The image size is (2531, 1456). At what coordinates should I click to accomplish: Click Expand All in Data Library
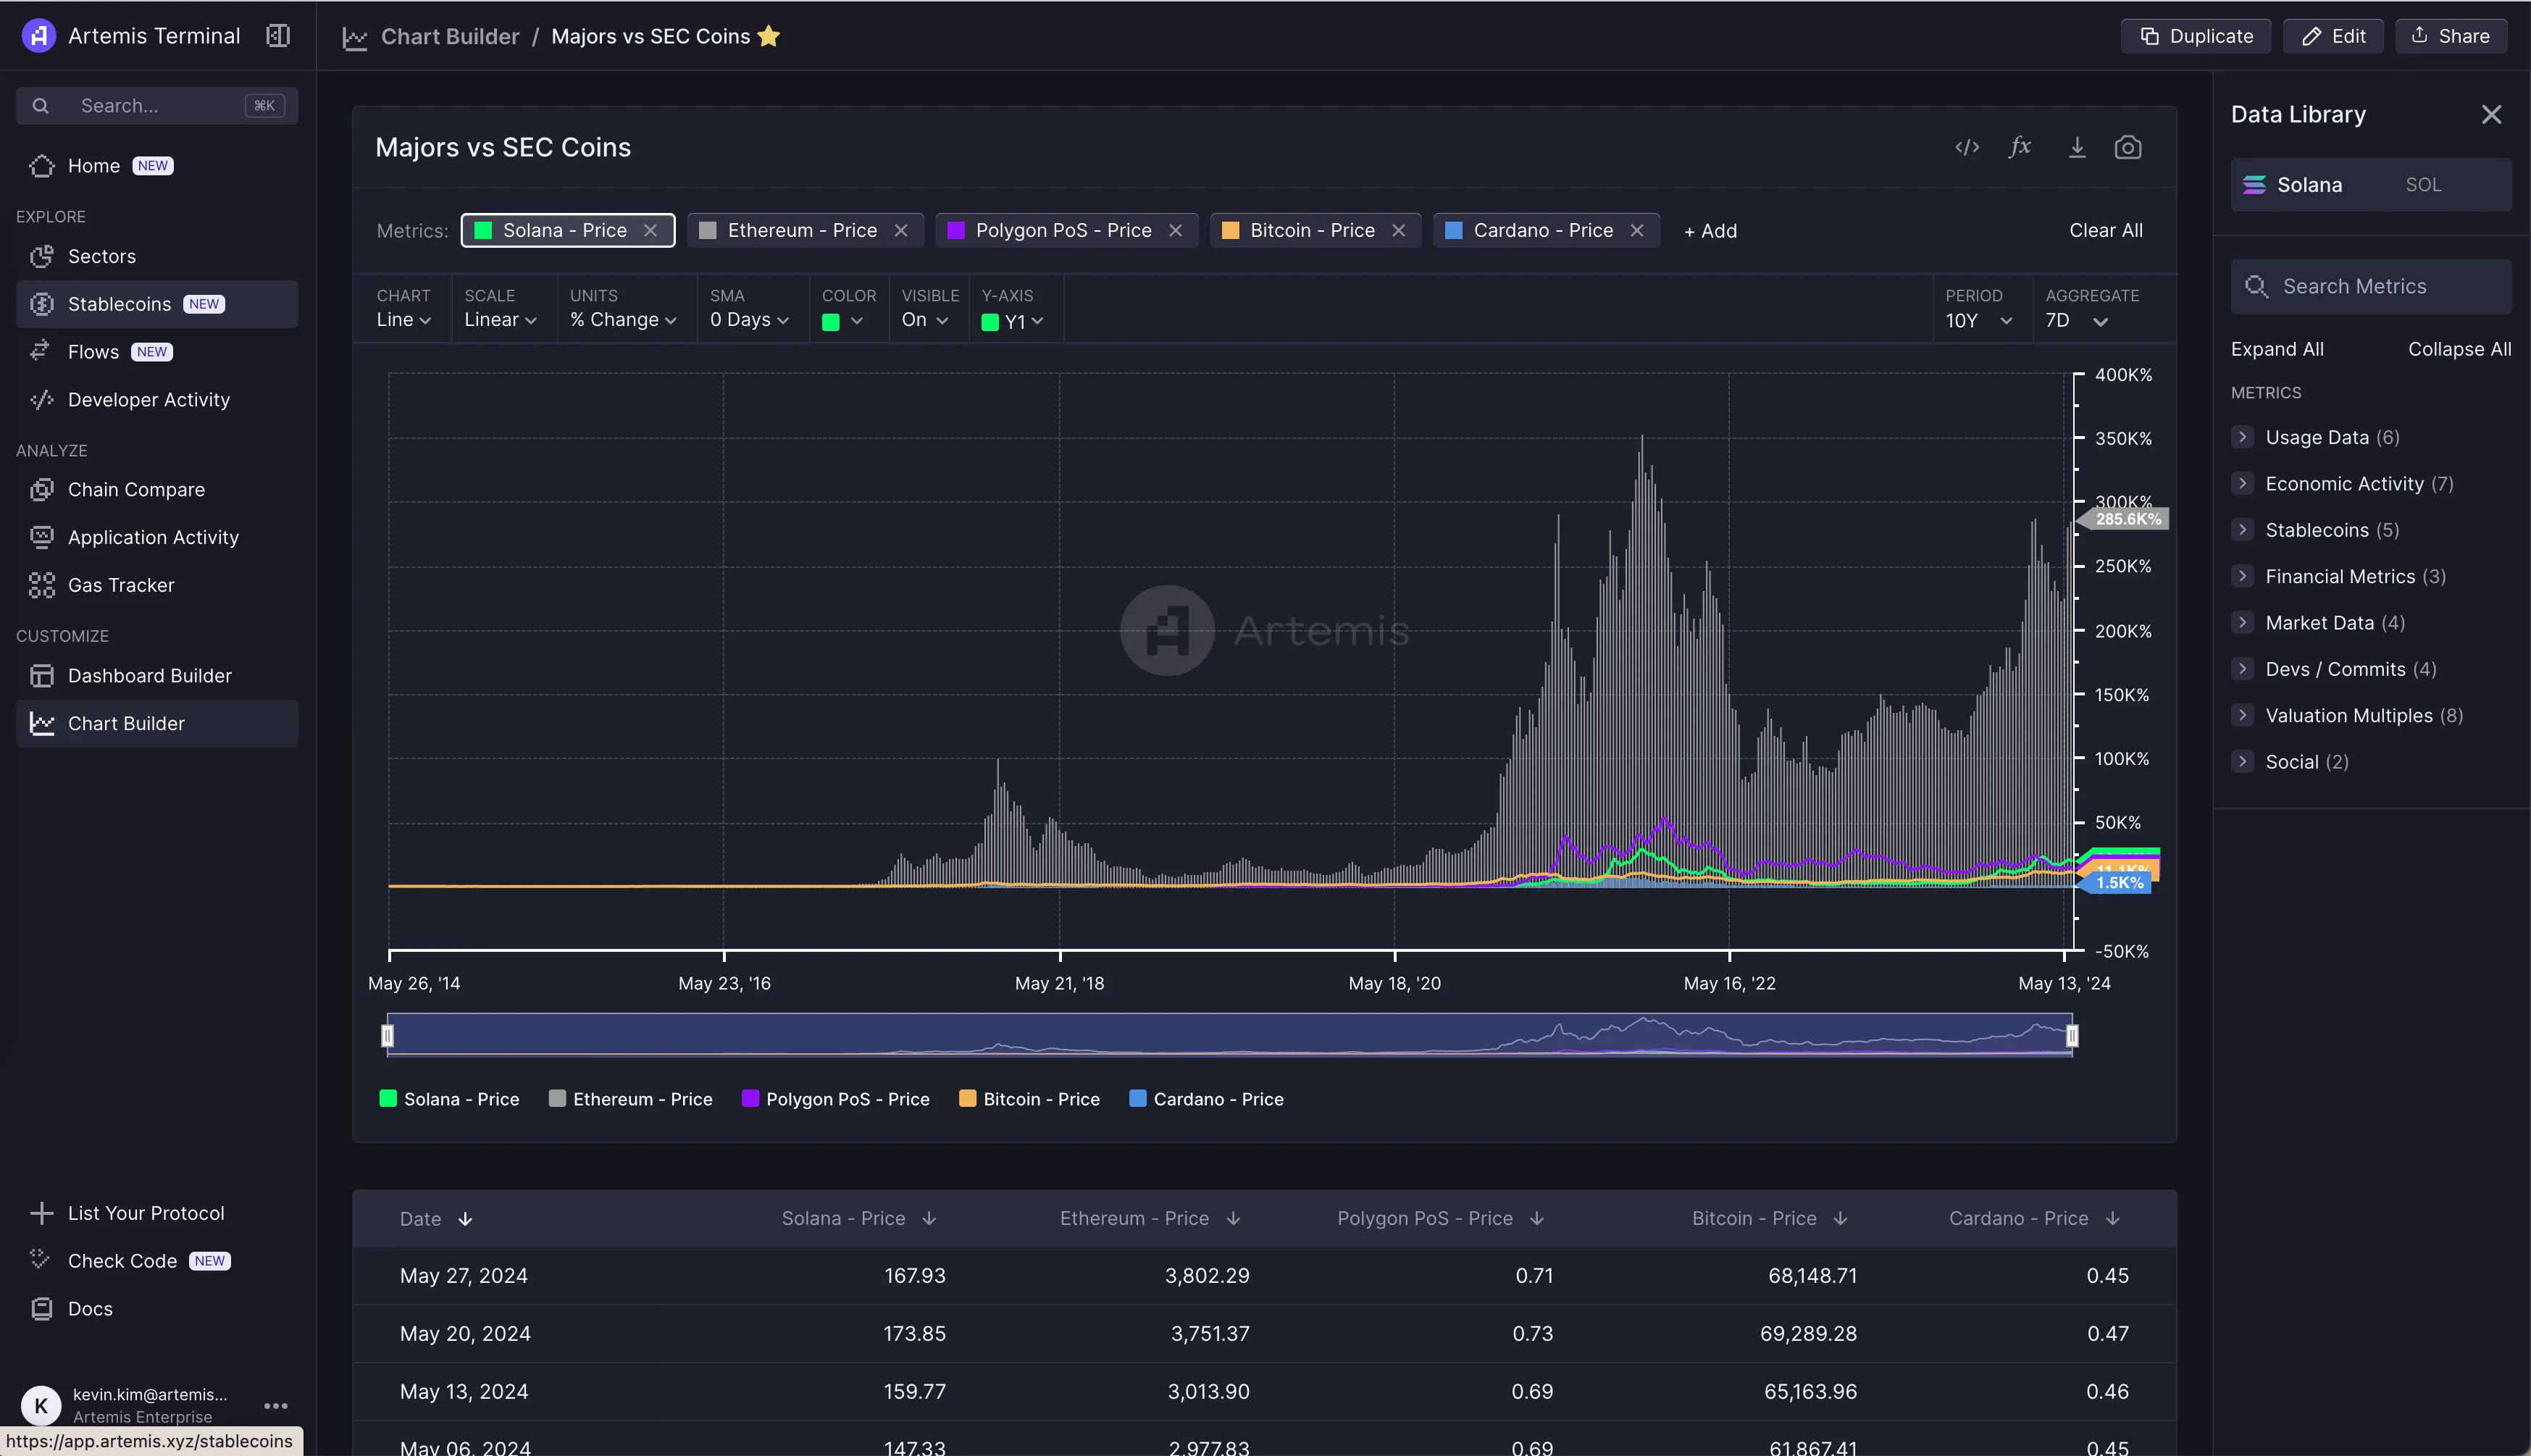click(x=2277, y=349)
